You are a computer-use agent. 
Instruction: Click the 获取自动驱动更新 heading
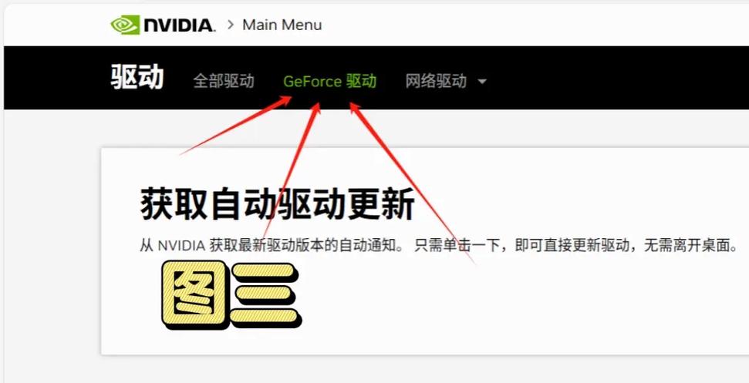point(278,206)
